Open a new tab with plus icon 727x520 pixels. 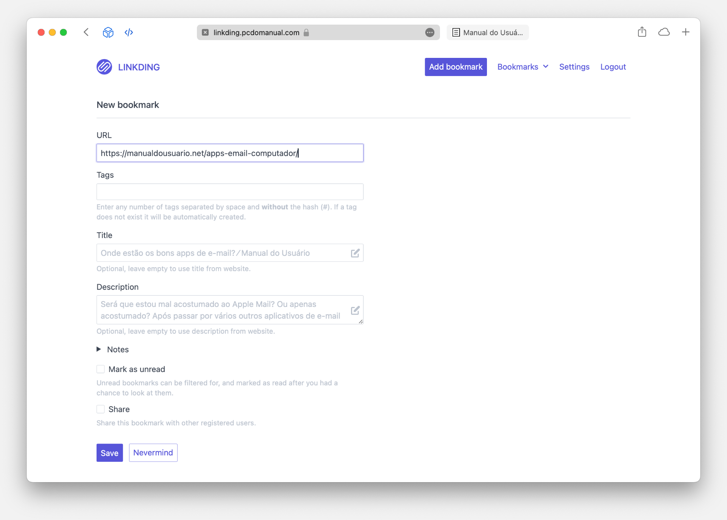click(685, 32)
